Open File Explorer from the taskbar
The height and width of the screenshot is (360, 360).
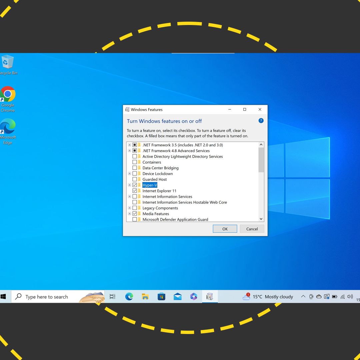(145, 296)
